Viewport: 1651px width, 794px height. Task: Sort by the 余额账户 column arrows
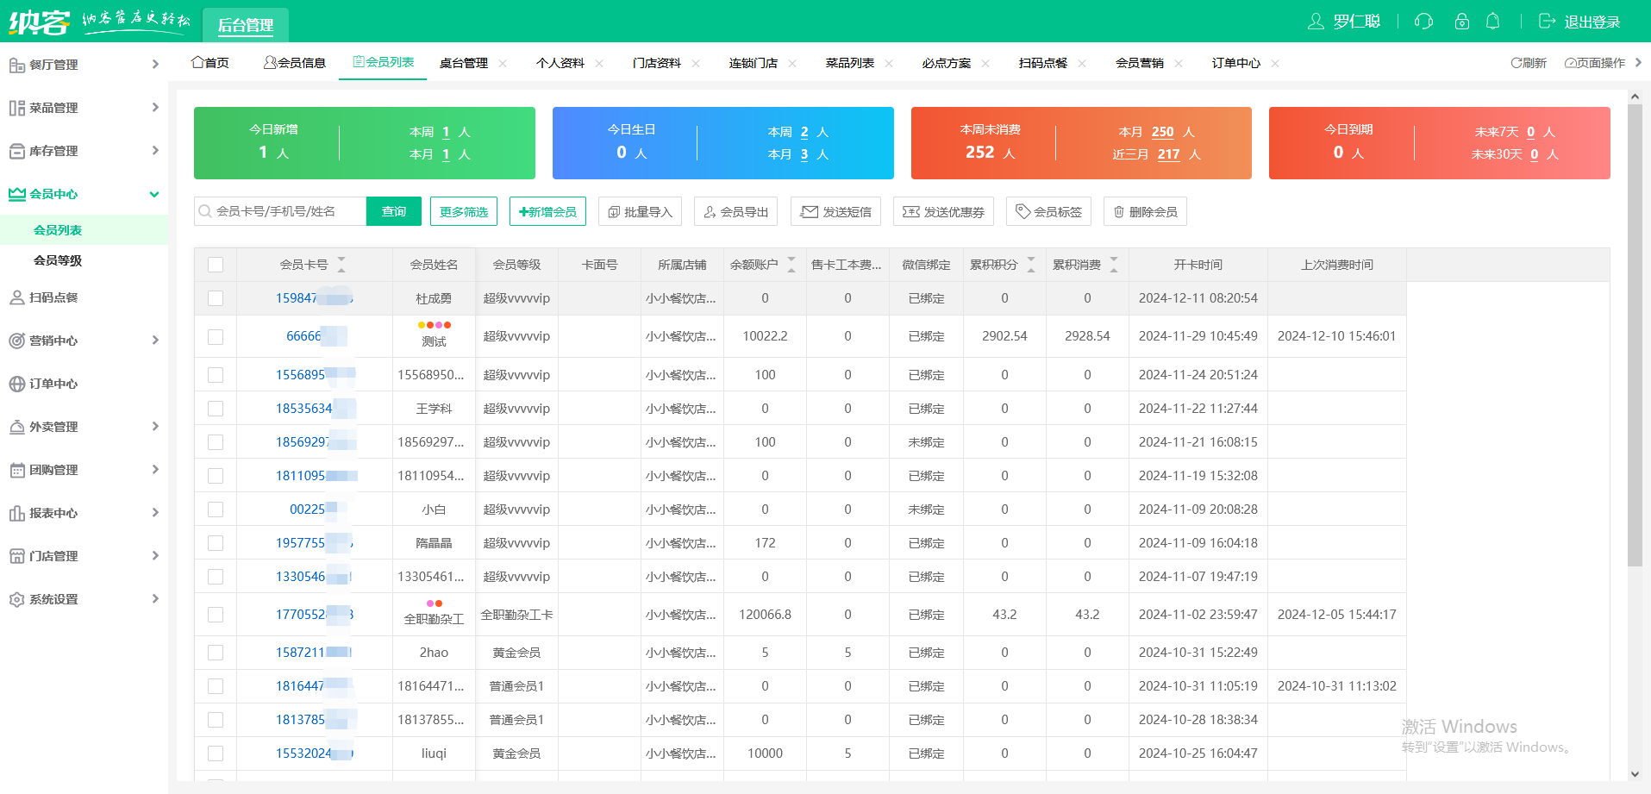click(x=791, y=265)
